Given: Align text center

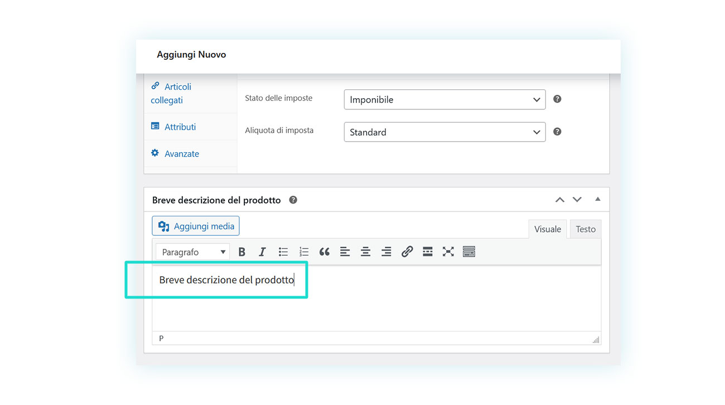Looking at the screenshot, I should 365,252.
